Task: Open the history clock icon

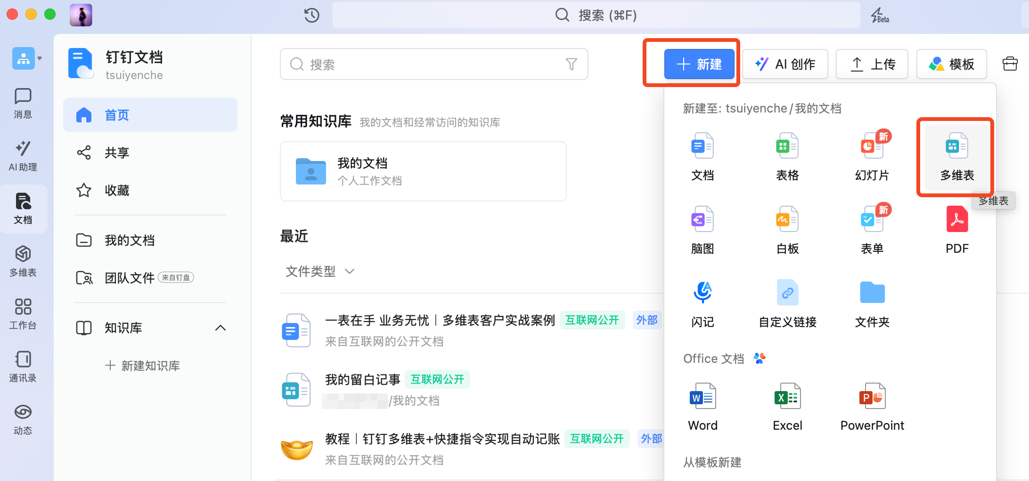Action: (x=311, y=15)
